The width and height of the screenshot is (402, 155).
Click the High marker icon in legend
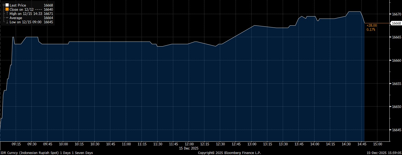click(7, 13)
